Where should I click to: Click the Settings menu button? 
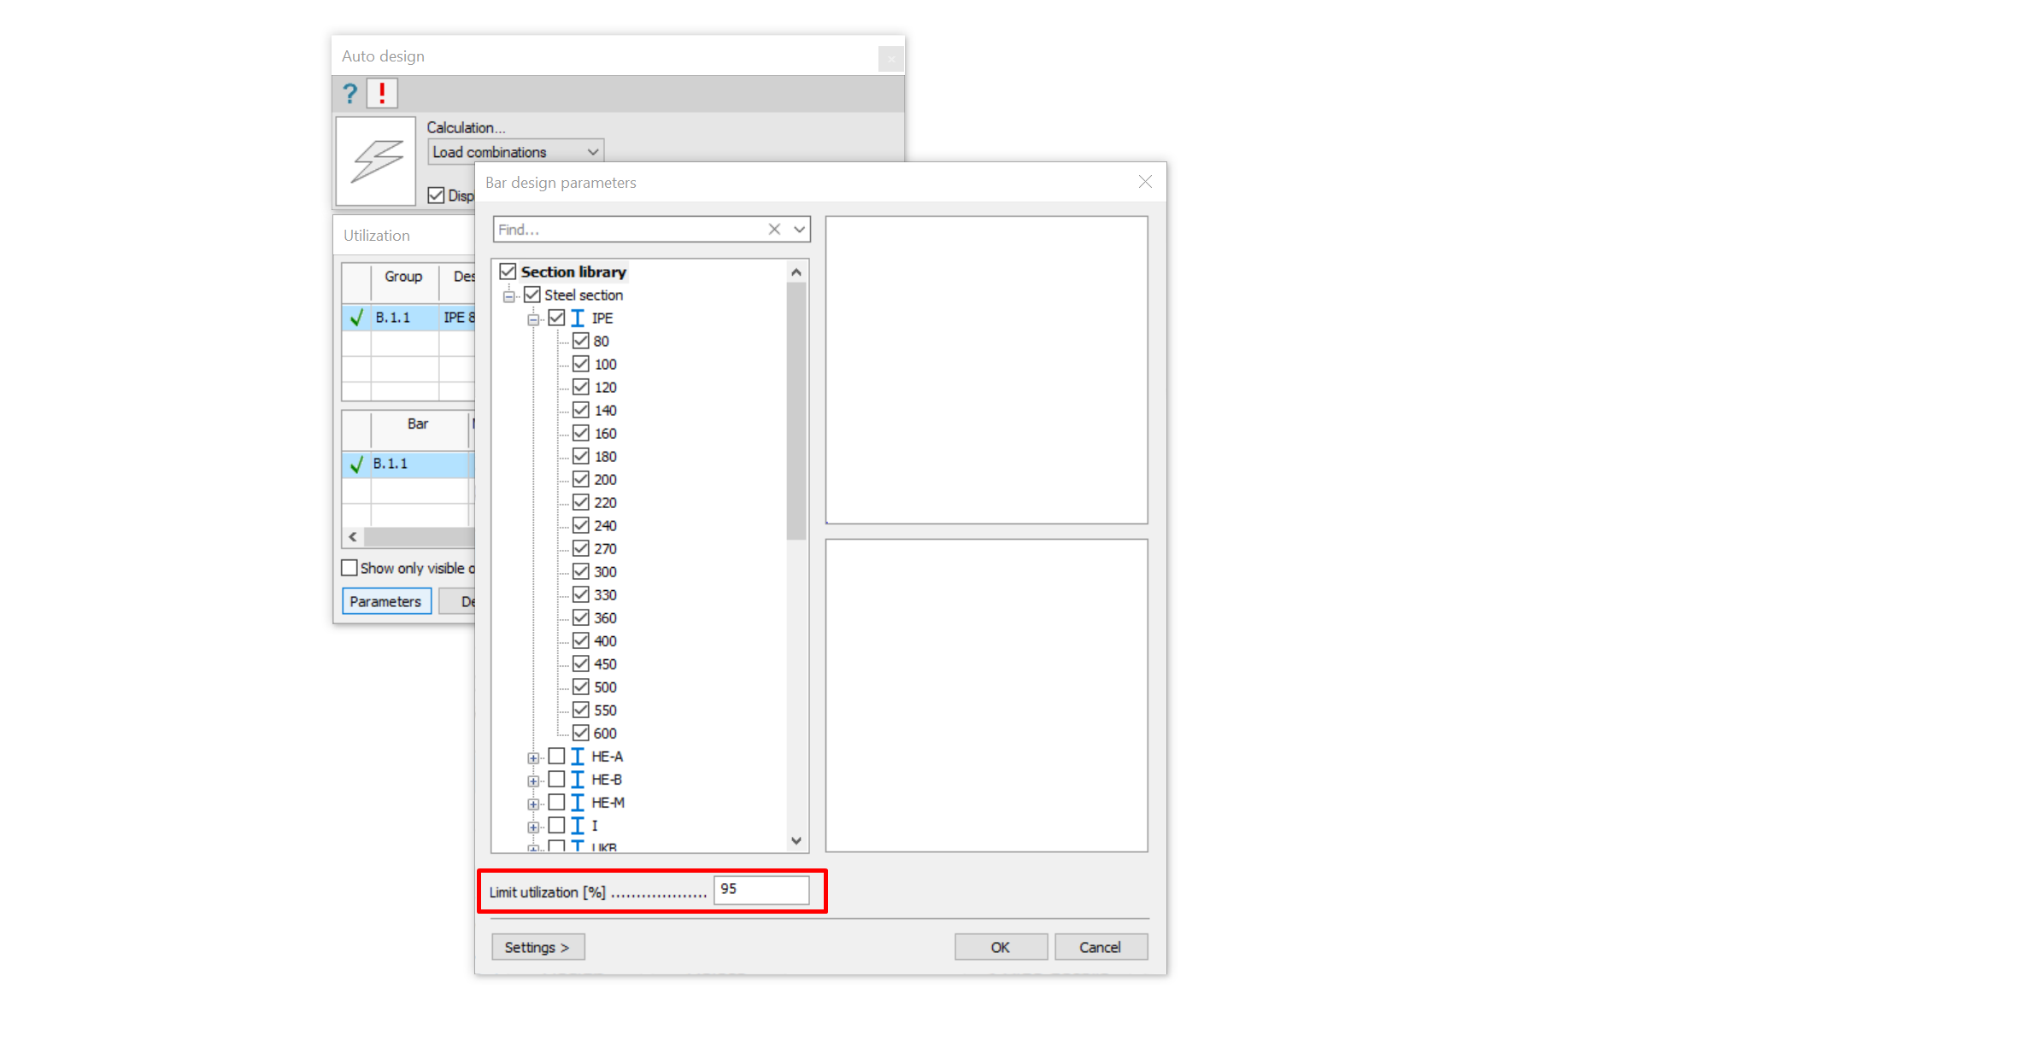point(537,946)
